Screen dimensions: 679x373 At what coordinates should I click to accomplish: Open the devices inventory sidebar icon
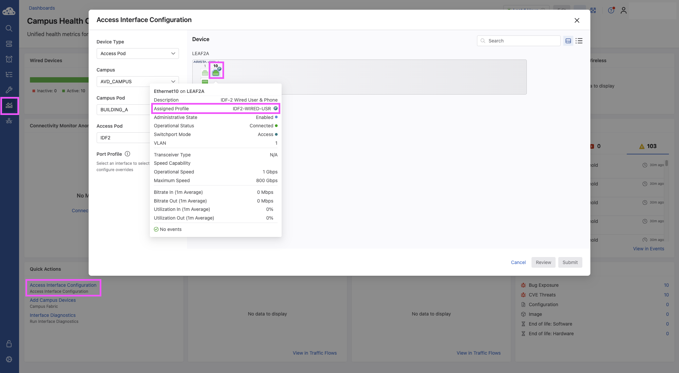(x=9, y=44)
